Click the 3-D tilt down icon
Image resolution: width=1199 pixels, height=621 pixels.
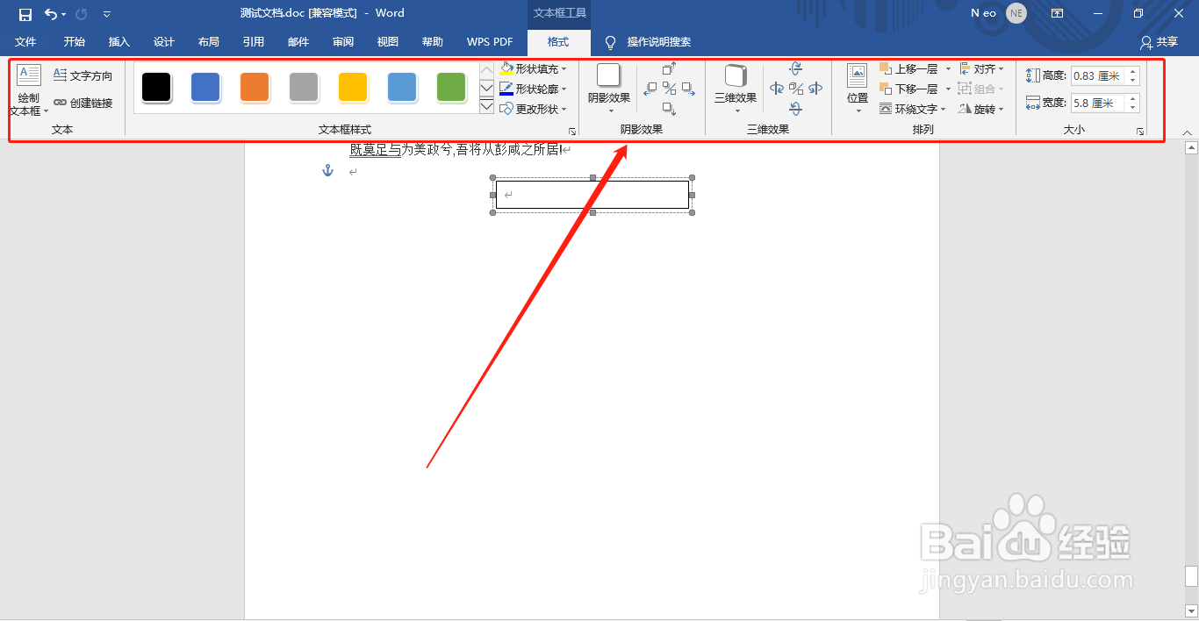pyautogui.click(x=796, y=109)
